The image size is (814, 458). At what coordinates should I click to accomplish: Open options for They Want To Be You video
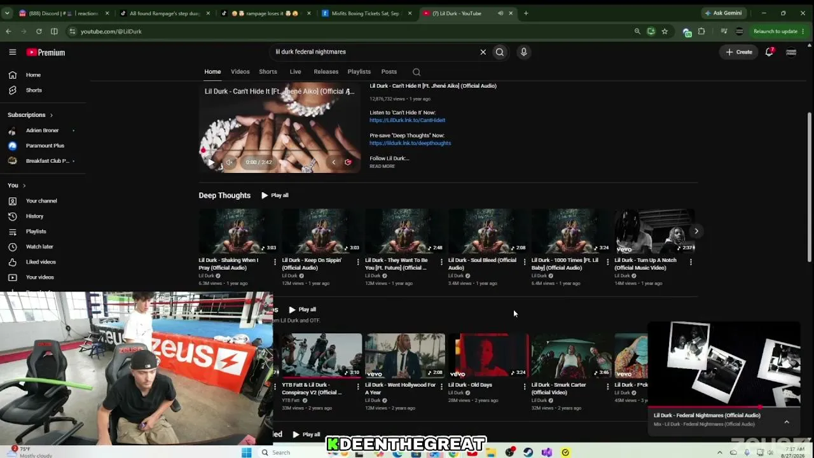coord(441,261)
